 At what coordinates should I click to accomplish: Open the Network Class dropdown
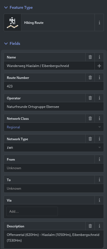click(54, 127)
